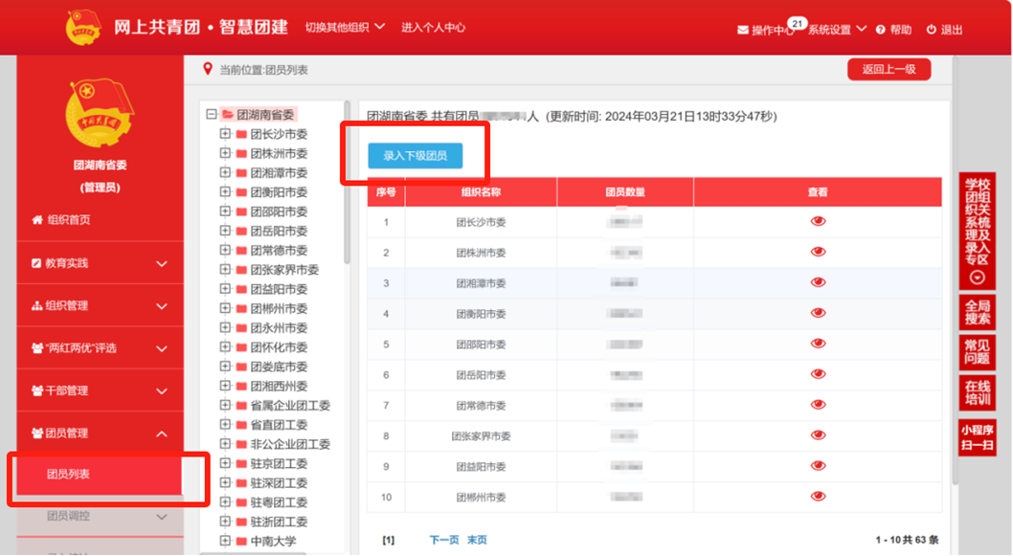This screenshot has height=556, width=1013.
Task: Collapse the 团湖南省委 root tree node
Action: 212,114
